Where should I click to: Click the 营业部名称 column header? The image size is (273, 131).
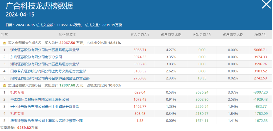67,34
